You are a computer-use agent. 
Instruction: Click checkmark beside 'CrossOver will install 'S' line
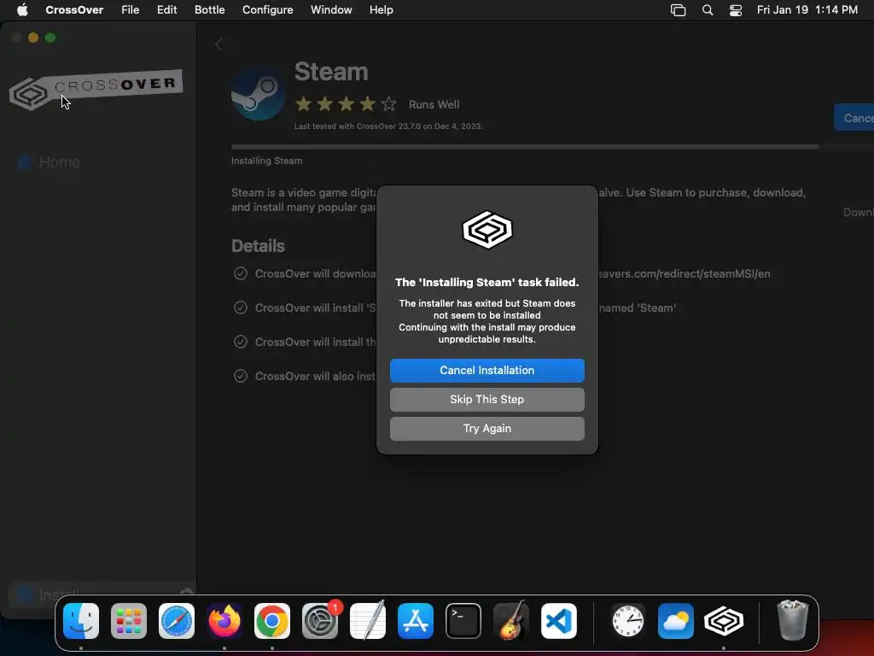click(240, 307)
